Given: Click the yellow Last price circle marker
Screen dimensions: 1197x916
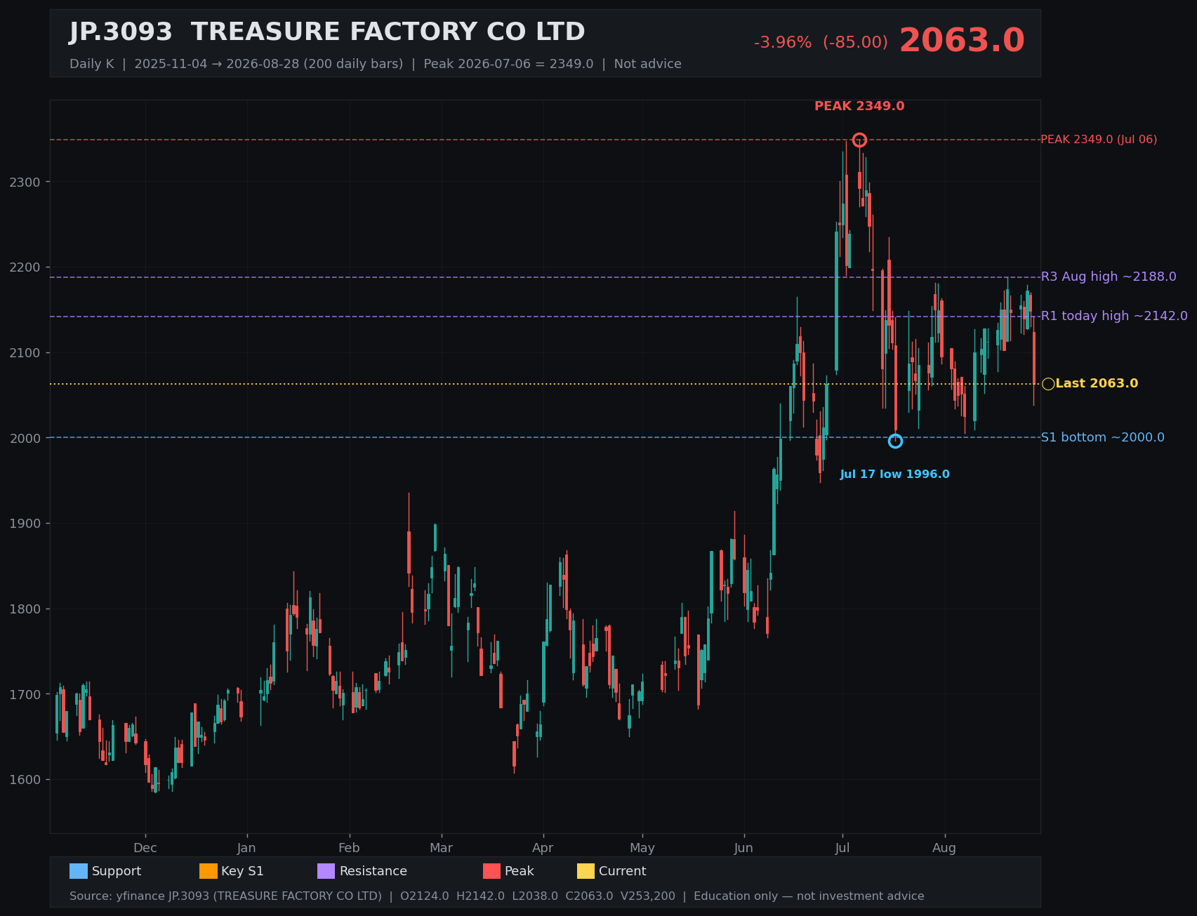Looking at the screenshot, I should [x=1048, y=384].
